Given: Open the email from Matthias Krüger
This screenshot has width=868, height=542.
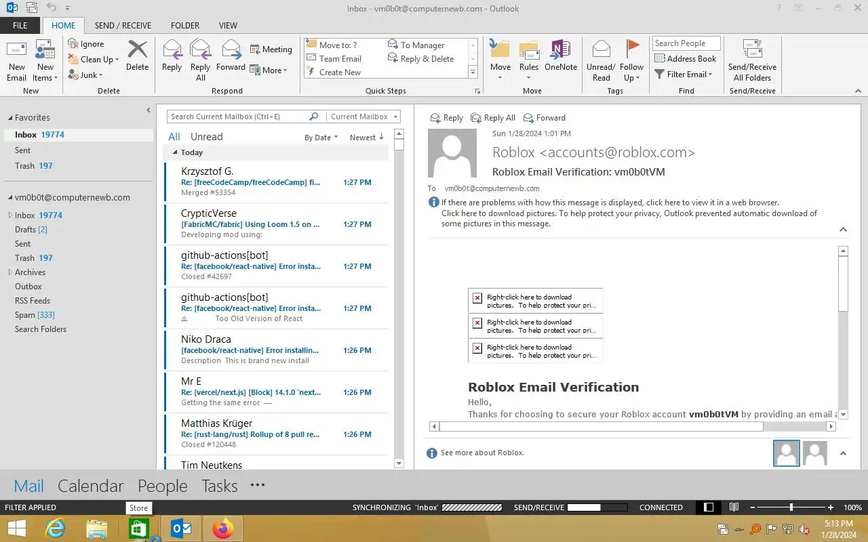Looking at the screenshot, I should (276, 434).
